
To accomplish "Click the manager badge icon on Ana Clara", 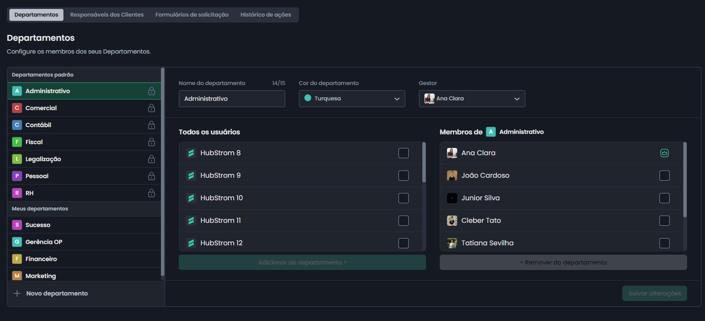I will coord(664,153).
